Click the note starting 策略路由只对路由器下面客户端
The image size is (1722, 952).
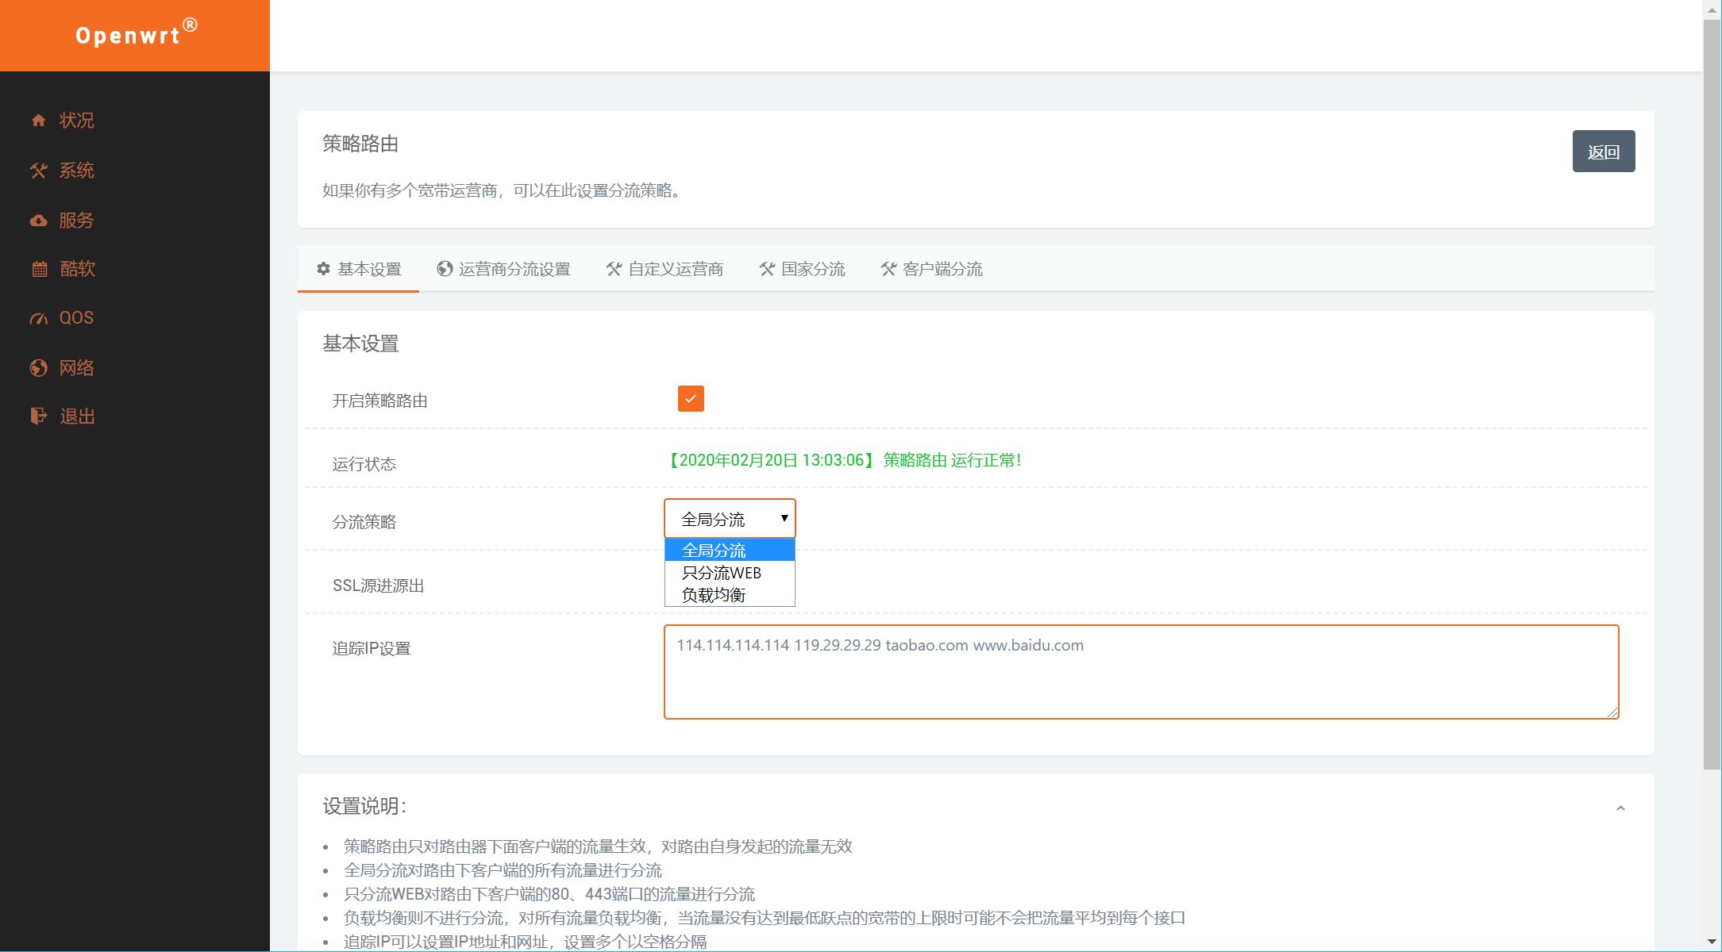(x=598, y=846)
